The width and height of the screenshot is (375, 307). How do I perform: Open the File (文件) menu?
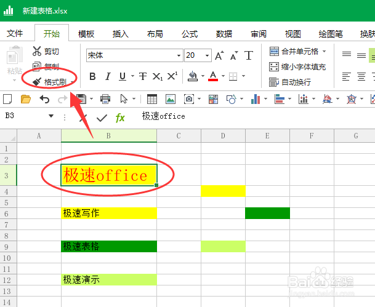[15, 33]
